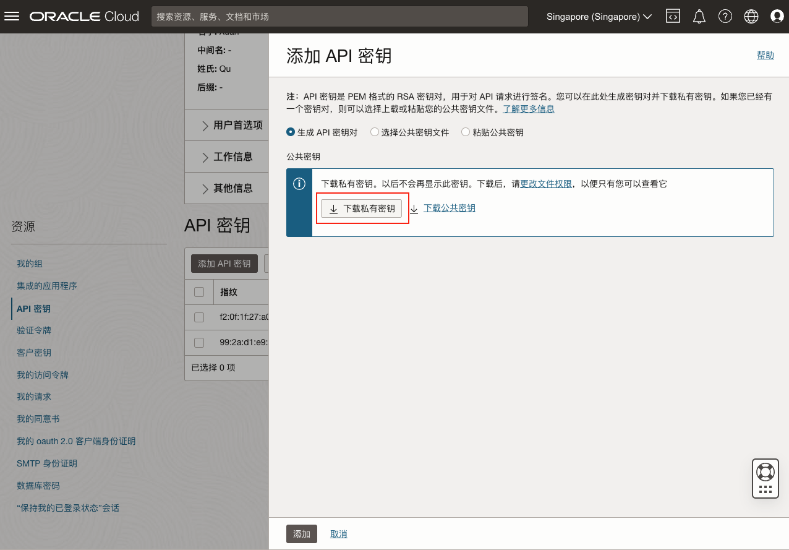The image size is (789, 550).
Task: Expand the 工作信息 section
Action: 227,157
